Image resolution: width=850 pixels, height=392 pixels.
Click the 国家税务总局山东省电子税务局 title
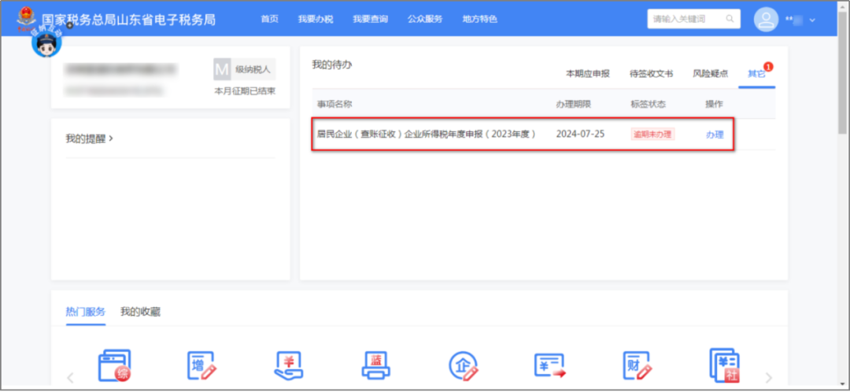(128, 20)
